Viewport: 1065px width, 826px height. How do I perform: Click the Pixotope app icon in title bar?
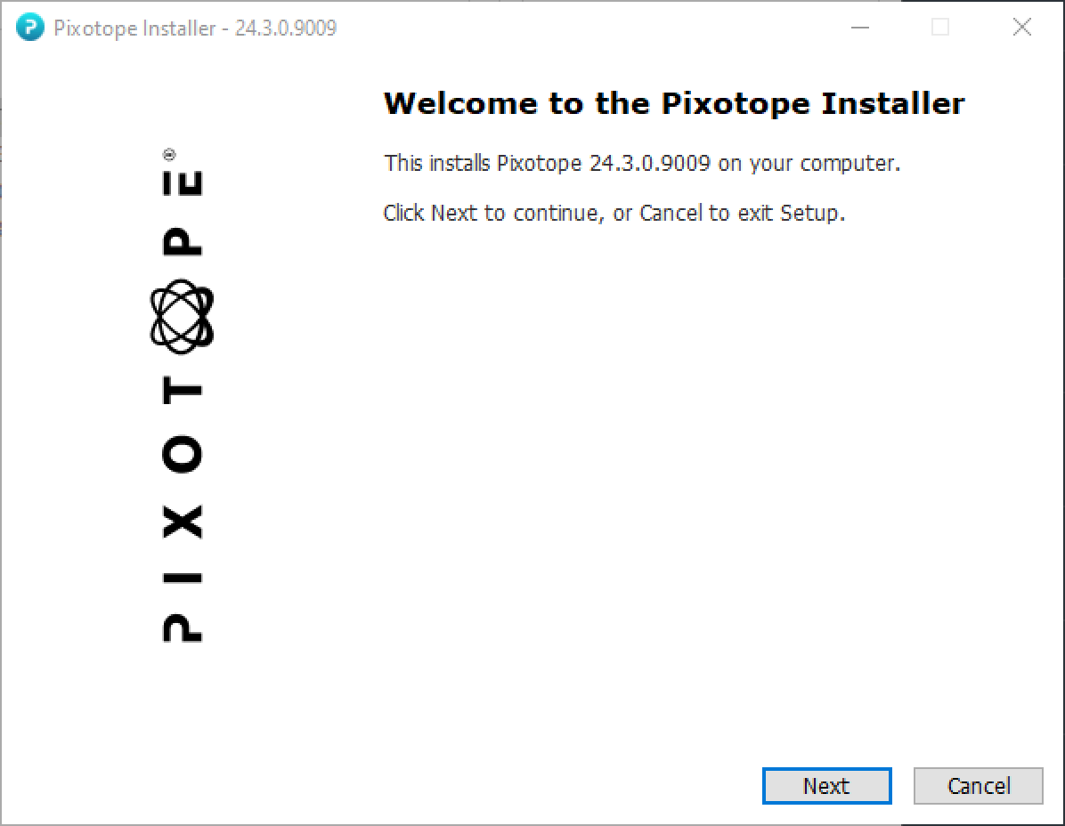point(29,28)
